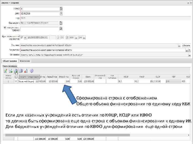Click the generate icon beside Код закупки

(61, 23)
